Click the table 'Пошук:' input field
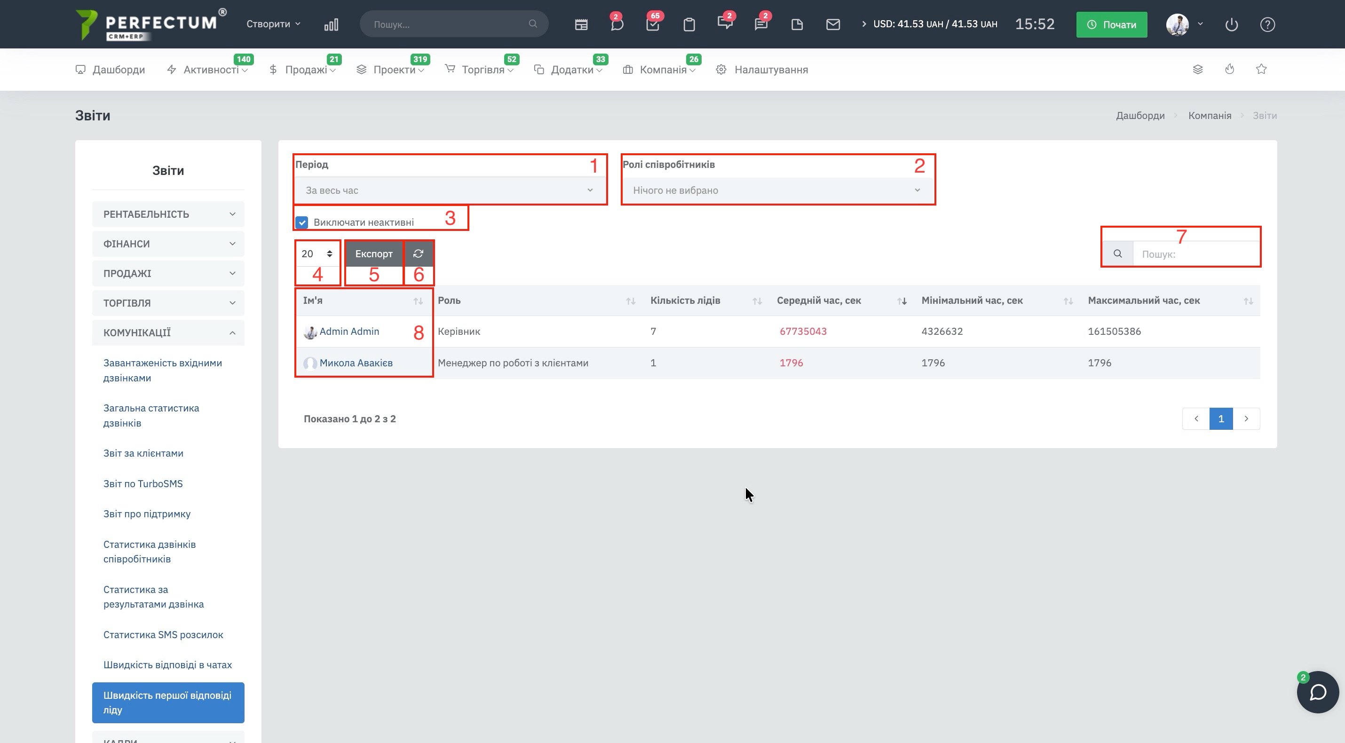This screenshot has width=1345, height=743. pyautogui.click(x=1195, y=254)
